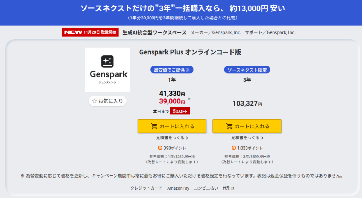362x198 pixels.
Task: Click the price-drop down arrow icon
Action: [x=189, y=97]
